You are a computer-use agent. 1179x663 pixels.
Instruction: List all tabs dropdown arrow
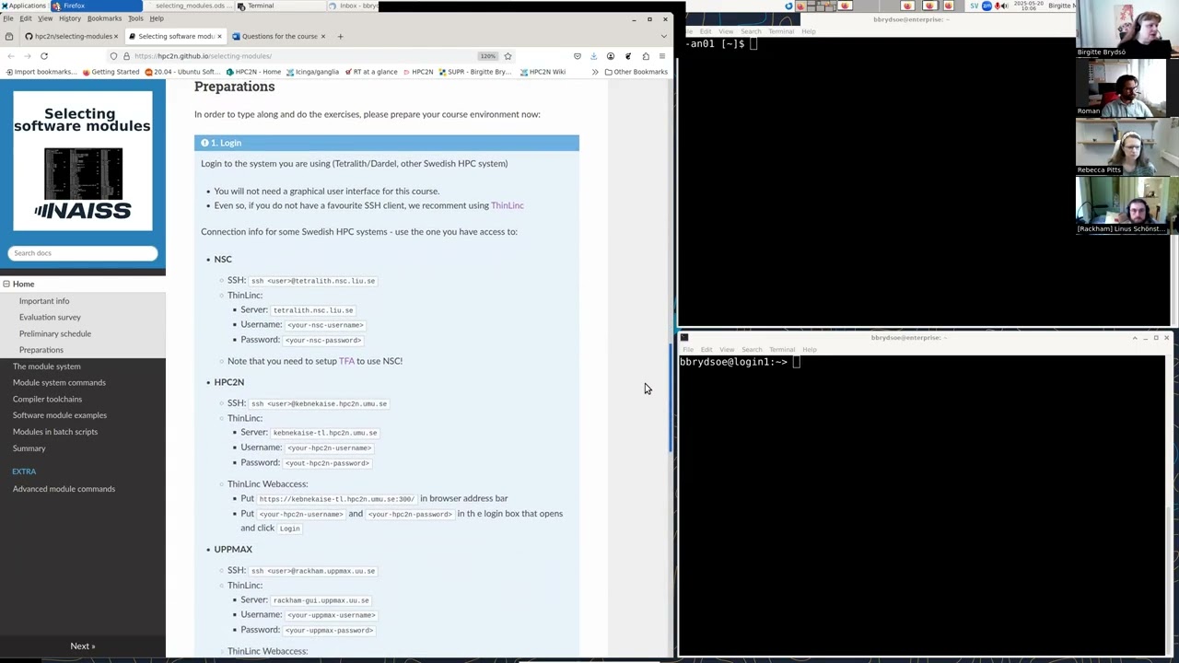click(663, 36)
